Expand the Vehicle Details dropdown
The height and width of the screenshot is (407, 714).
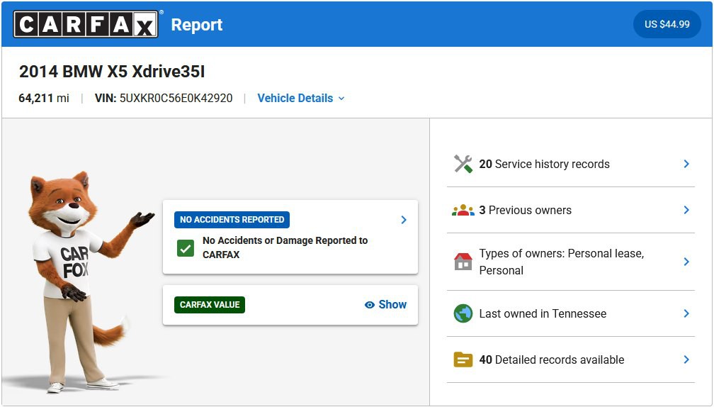coord(301,98)
